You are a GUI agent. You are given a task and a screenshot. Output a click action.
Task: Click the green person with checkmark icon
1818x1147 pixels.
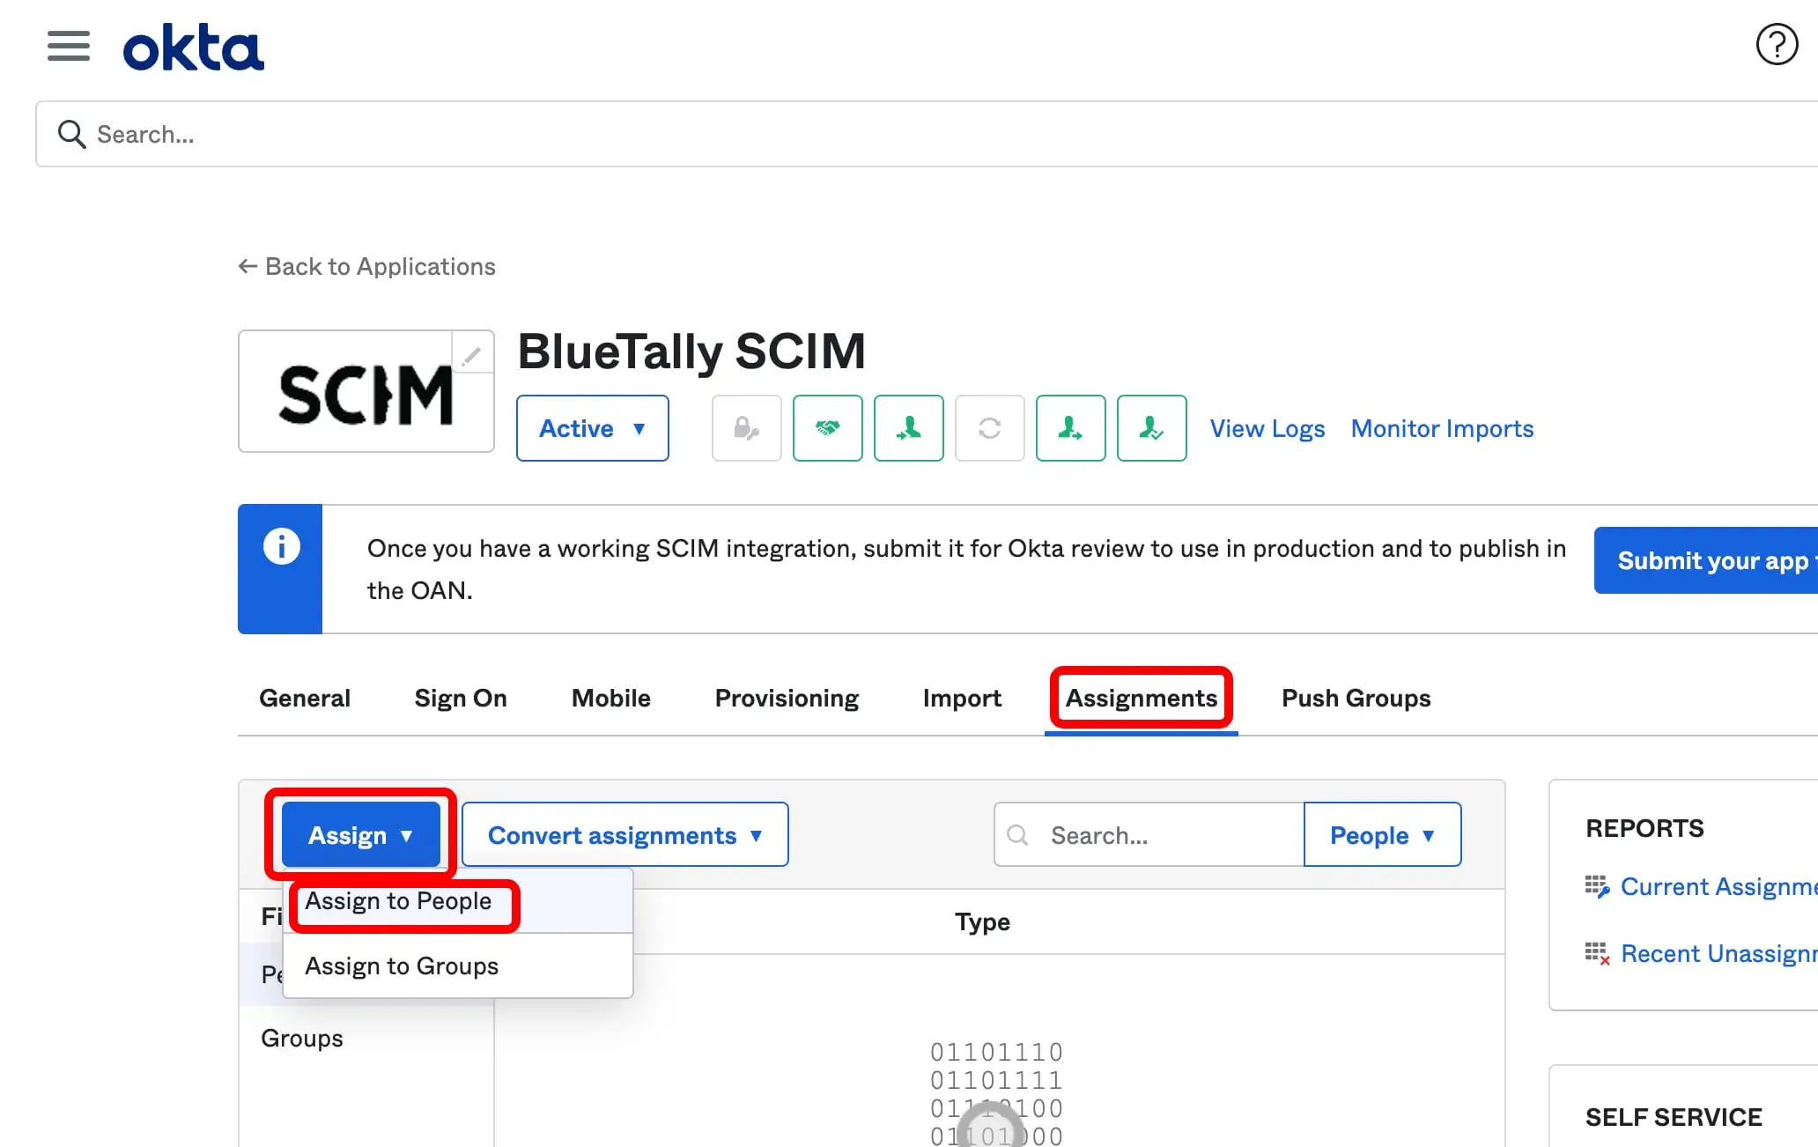click(1152, 428)
